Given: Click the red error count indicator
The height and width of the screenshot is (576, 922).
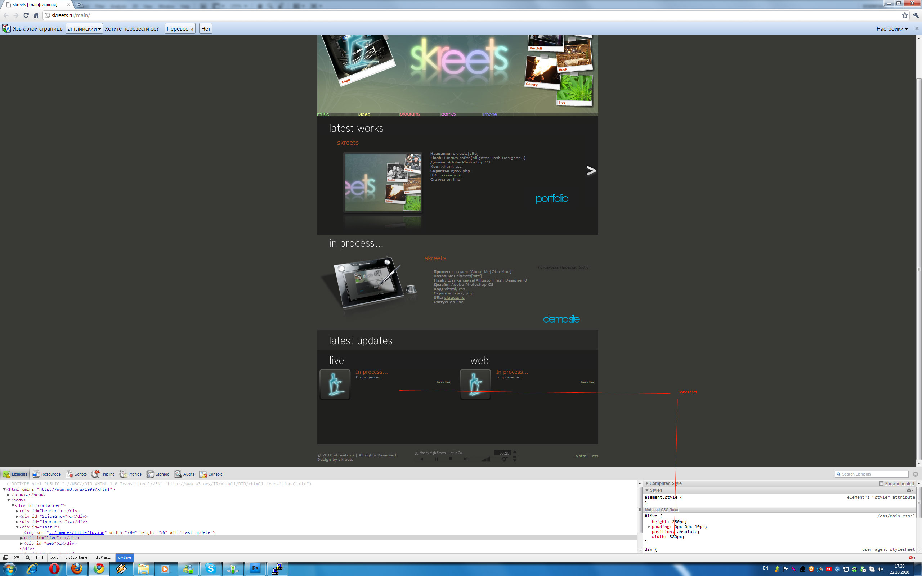Looking at the screenshot, I should [x=912, y=558].
